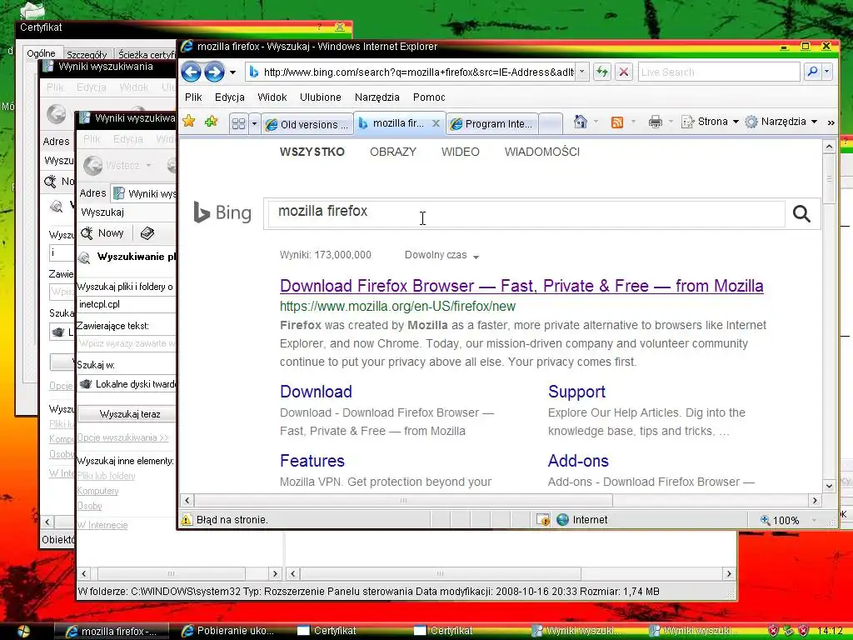
Task: Go forward in Internet Explorer
Action: point(214,72)
